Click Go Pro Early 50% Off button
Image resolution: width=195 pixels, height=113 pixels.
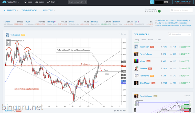tap(183, 2)
